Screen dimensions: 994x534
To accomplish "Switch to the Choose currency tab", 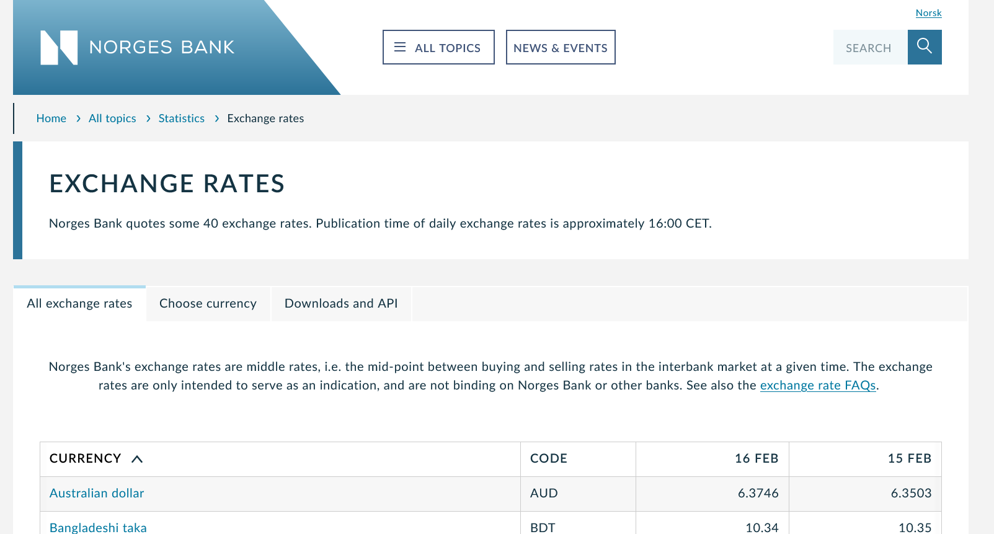I will coord(208,303).
